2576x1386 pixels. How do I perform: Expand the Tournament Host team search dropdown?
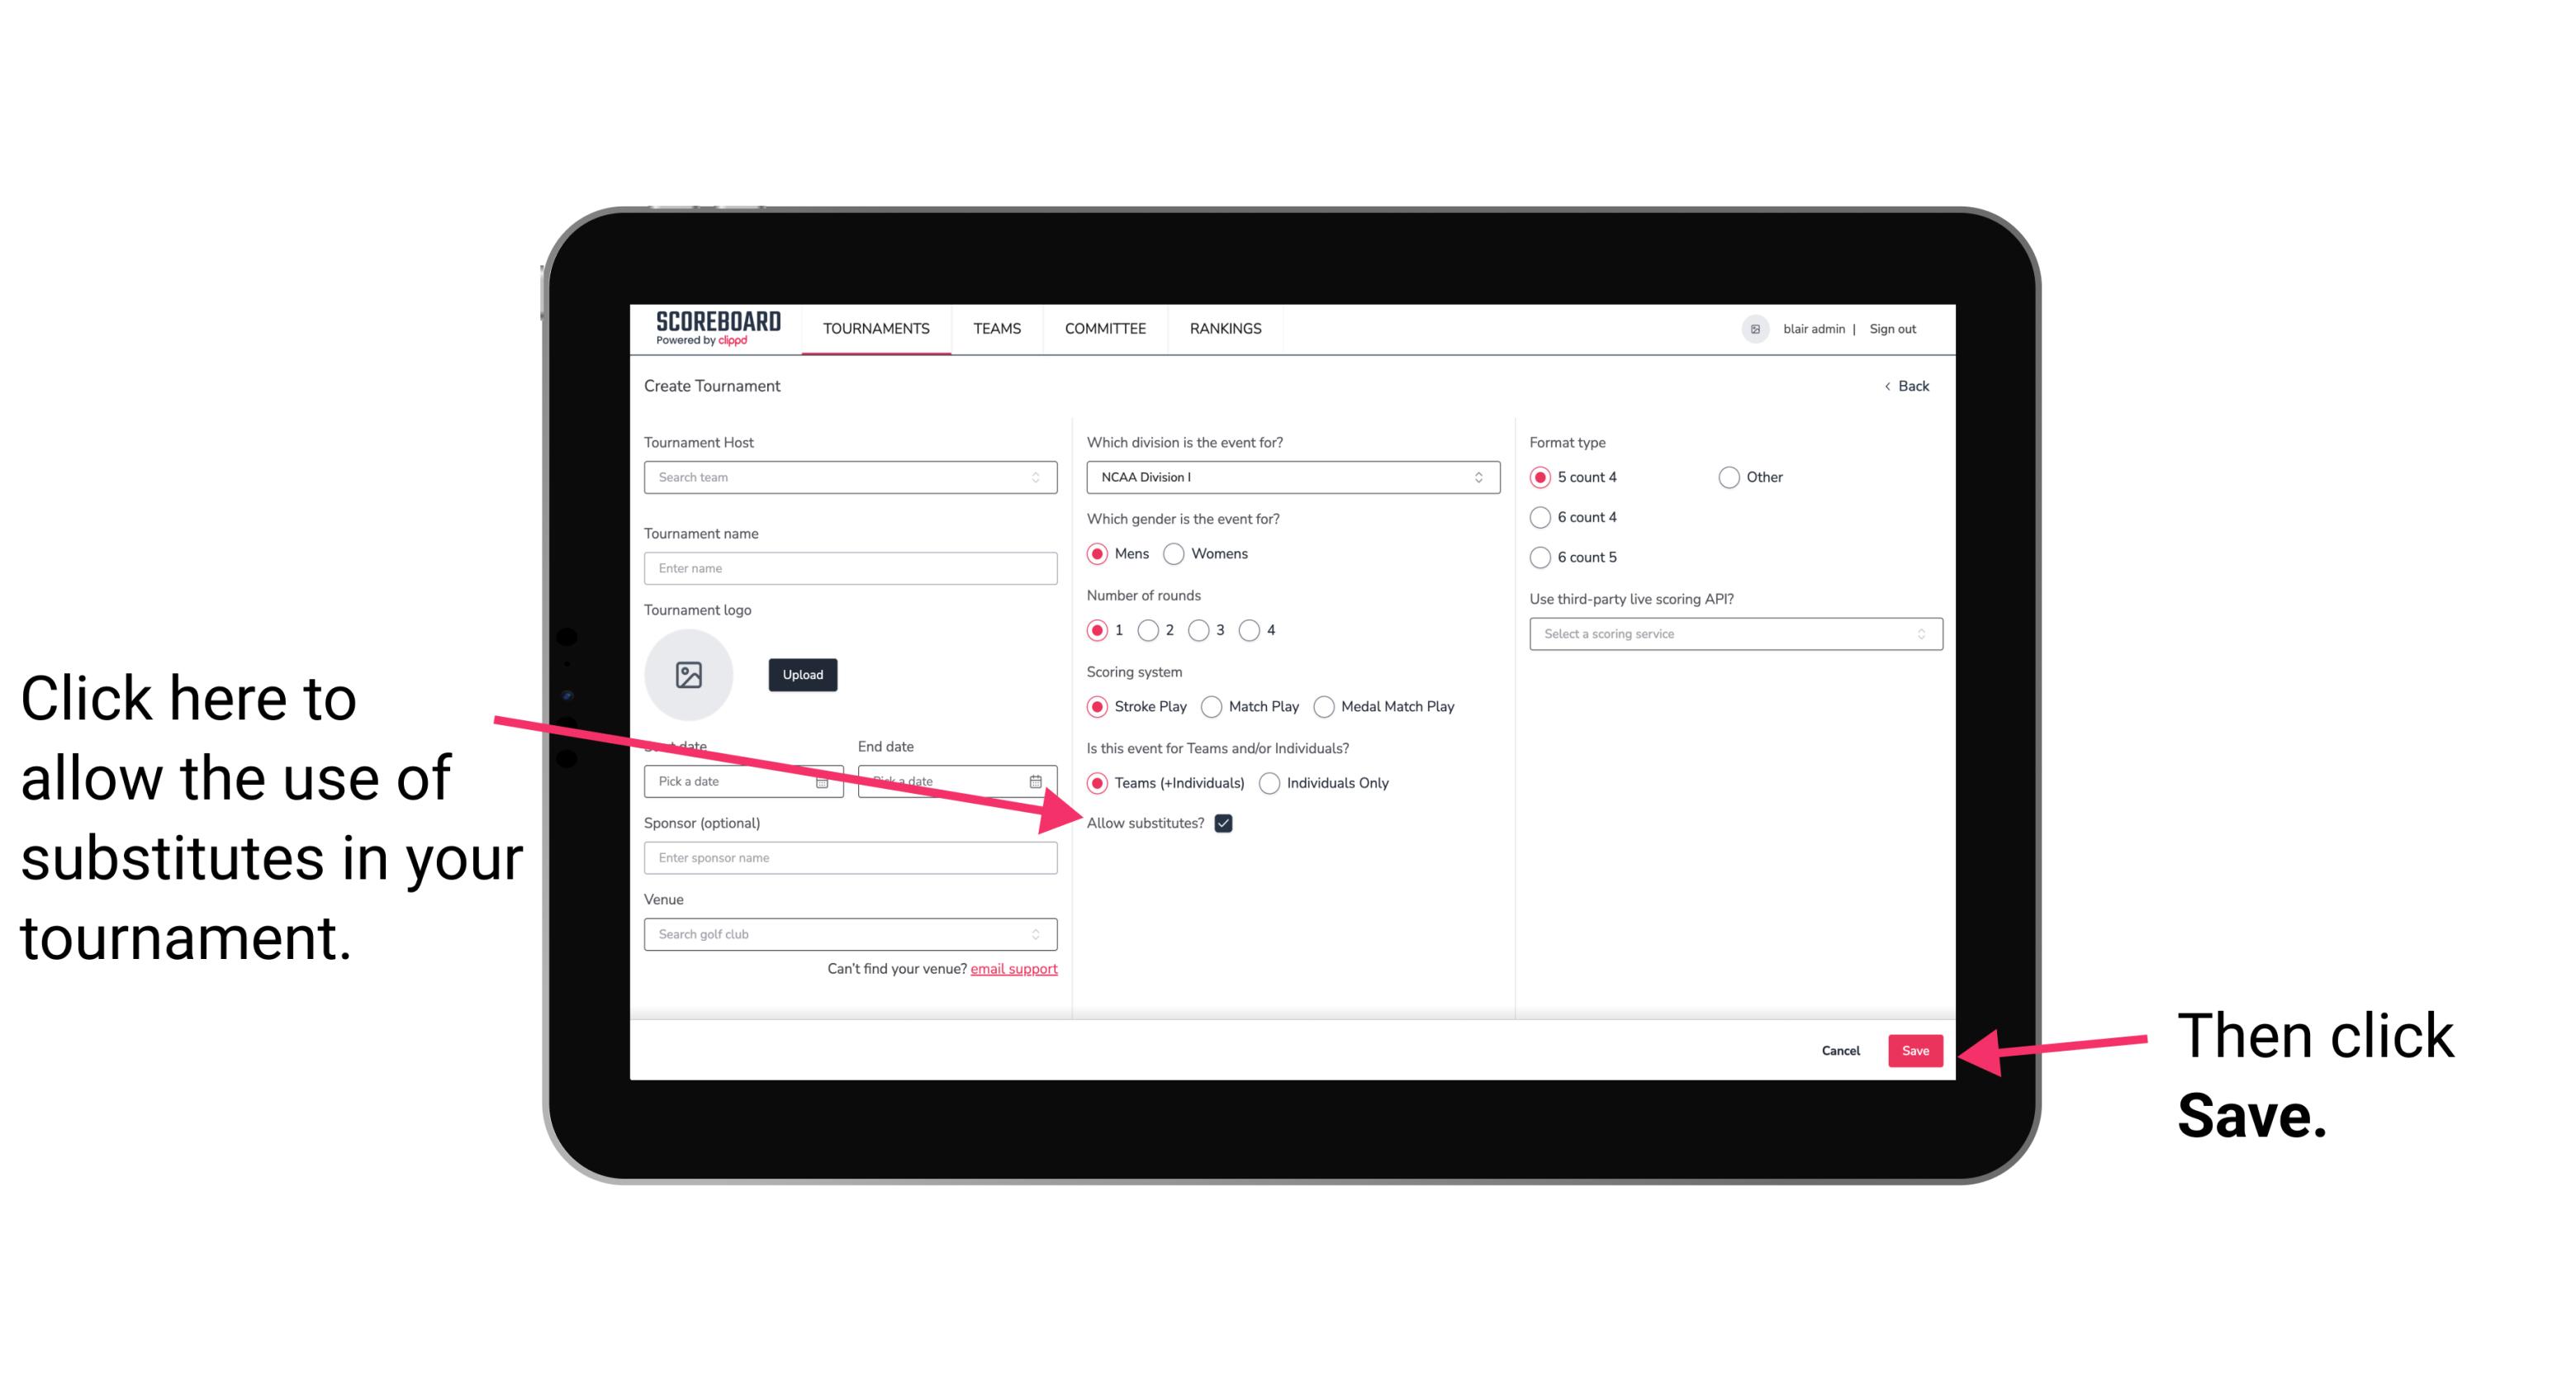tap(1041, 477)
